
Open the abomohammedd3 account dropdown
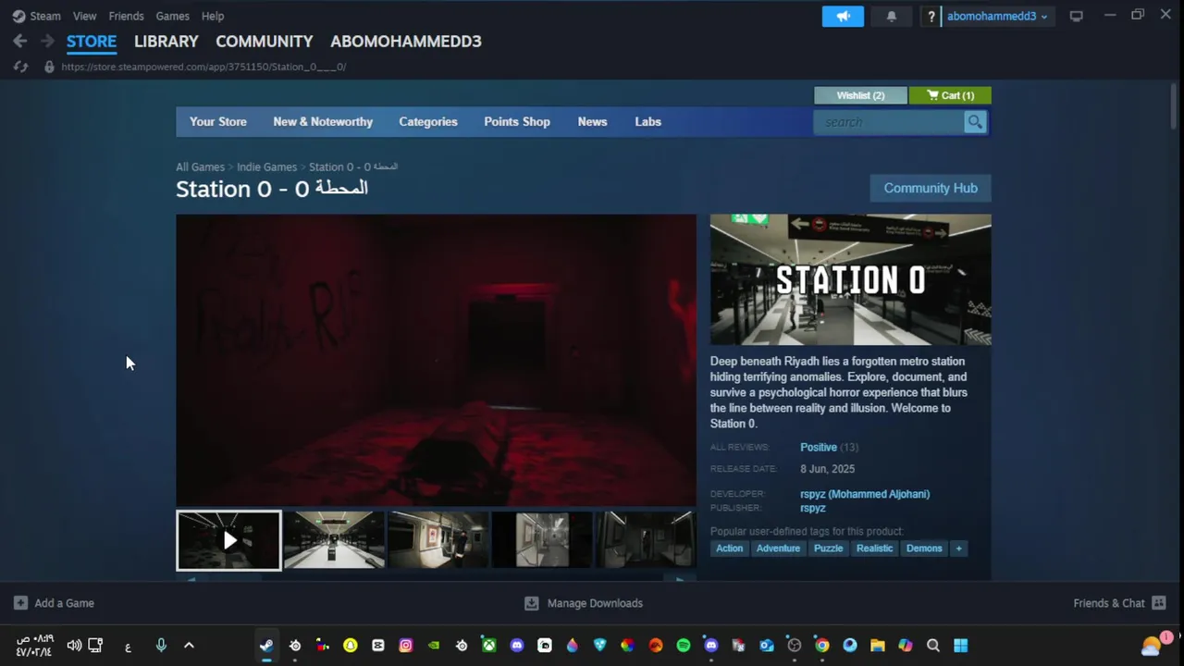[997, 17]
